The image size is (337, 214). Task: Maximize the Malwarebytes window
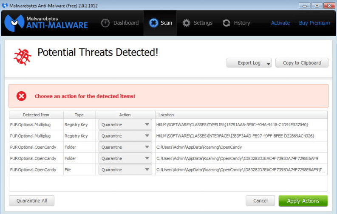tap(317, 6)
